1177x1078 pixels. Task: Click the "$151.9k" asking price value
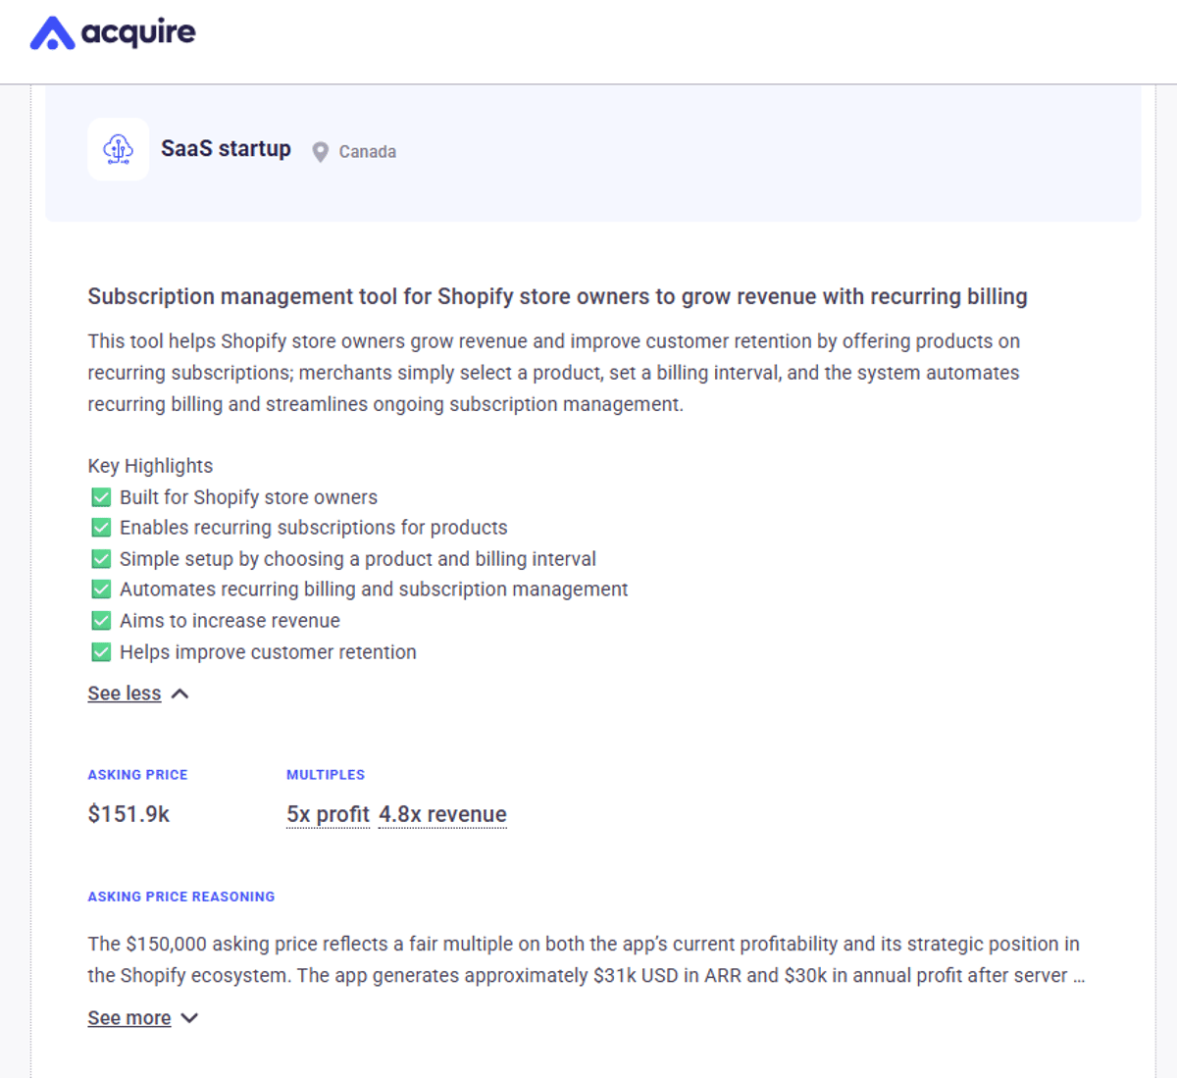(x=128, y=813)
